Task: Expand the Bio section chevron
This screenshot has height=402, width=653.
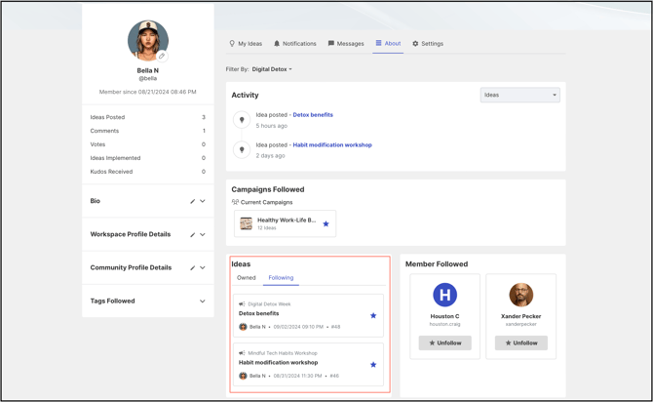Action: coord(203,201)
